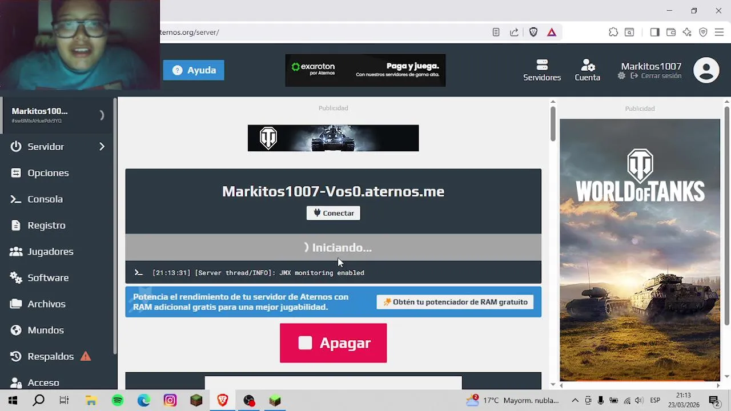The image size is (731, 411).
Task: Open Brave Shields lion icon
Action: pos(533,33)
